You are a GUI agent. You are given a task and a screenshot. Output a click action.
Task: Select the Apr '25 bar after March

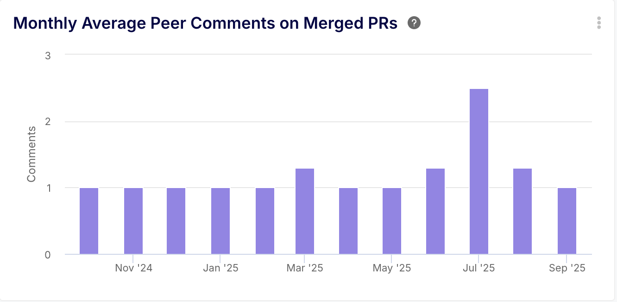click(x=348, y=221)
